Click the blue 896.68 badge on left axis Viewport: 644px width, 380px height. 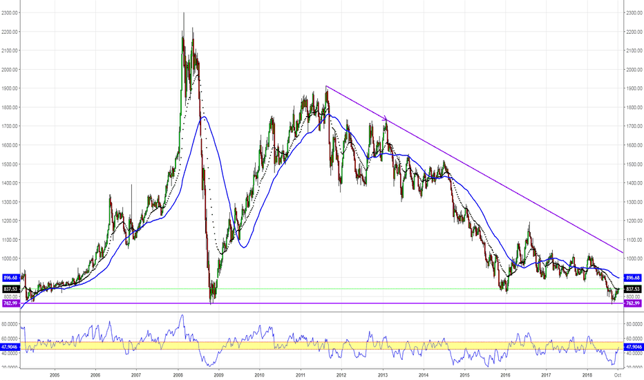[x=10, y=278]
